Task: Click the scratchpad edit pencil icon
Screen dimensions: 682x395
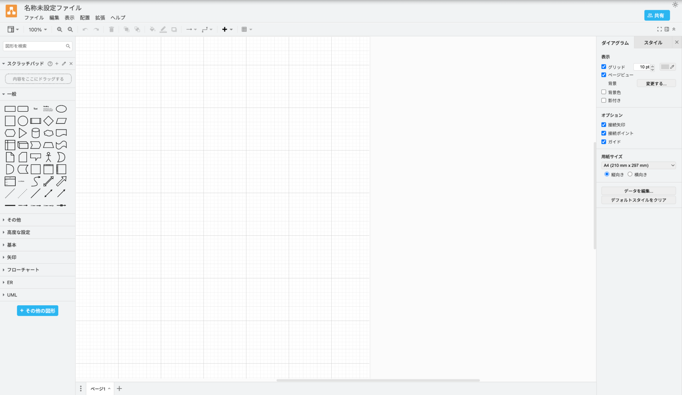Action: (64, 64)
